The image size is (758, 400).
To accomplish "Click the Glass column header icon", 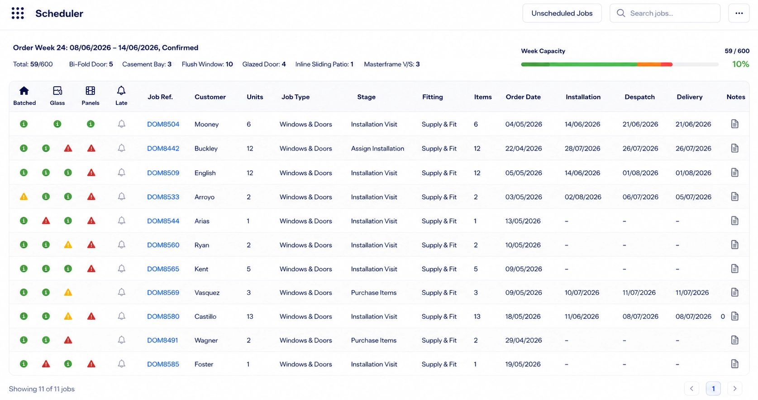I will tap(57, 91).
